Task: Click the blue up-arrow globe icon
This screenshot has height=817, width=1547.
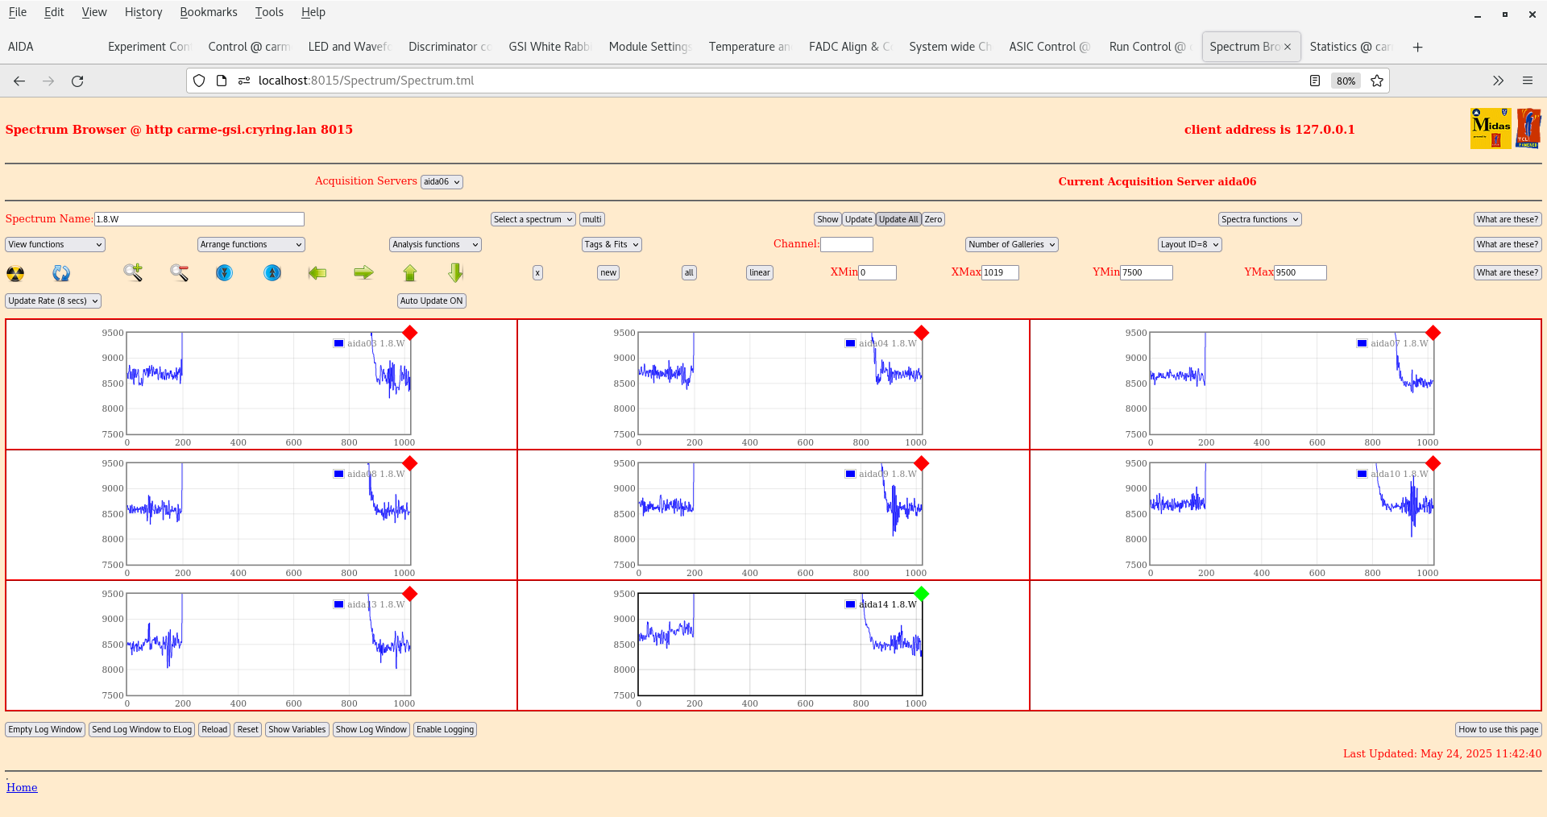Action: click(x=272, y=273)
